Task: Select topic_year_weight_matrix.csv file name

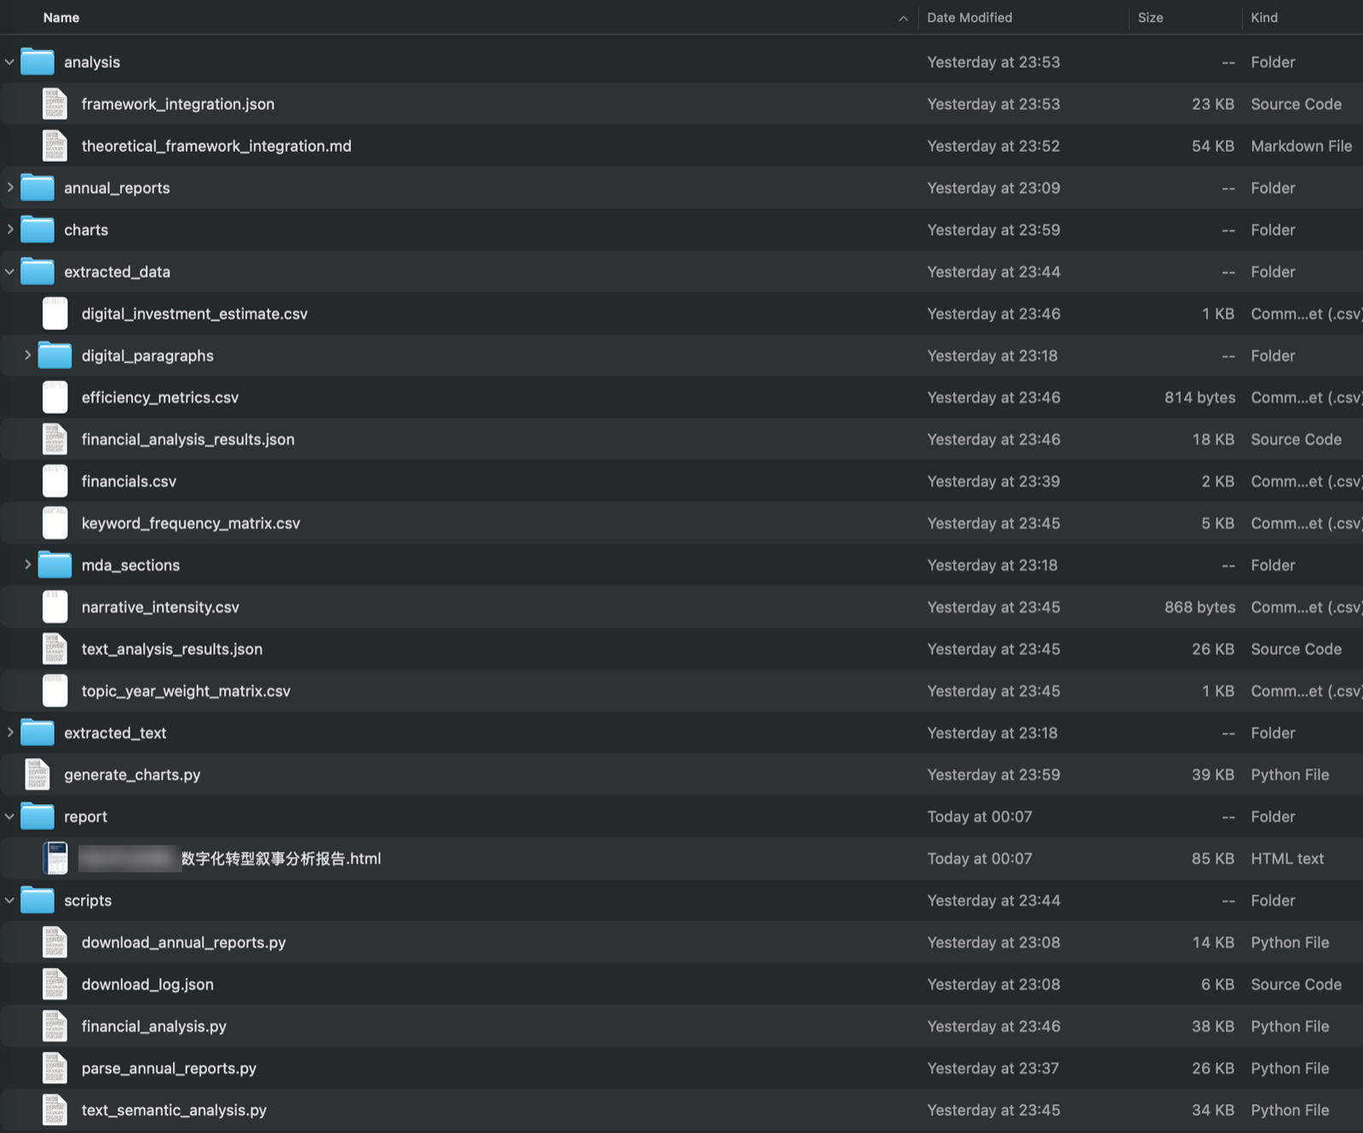Action: tap(186, 691)
